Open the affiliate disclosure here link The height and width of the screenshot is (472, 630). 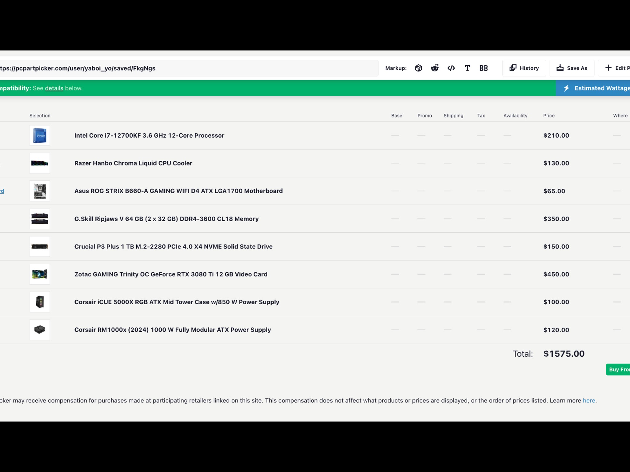point(589,400)
